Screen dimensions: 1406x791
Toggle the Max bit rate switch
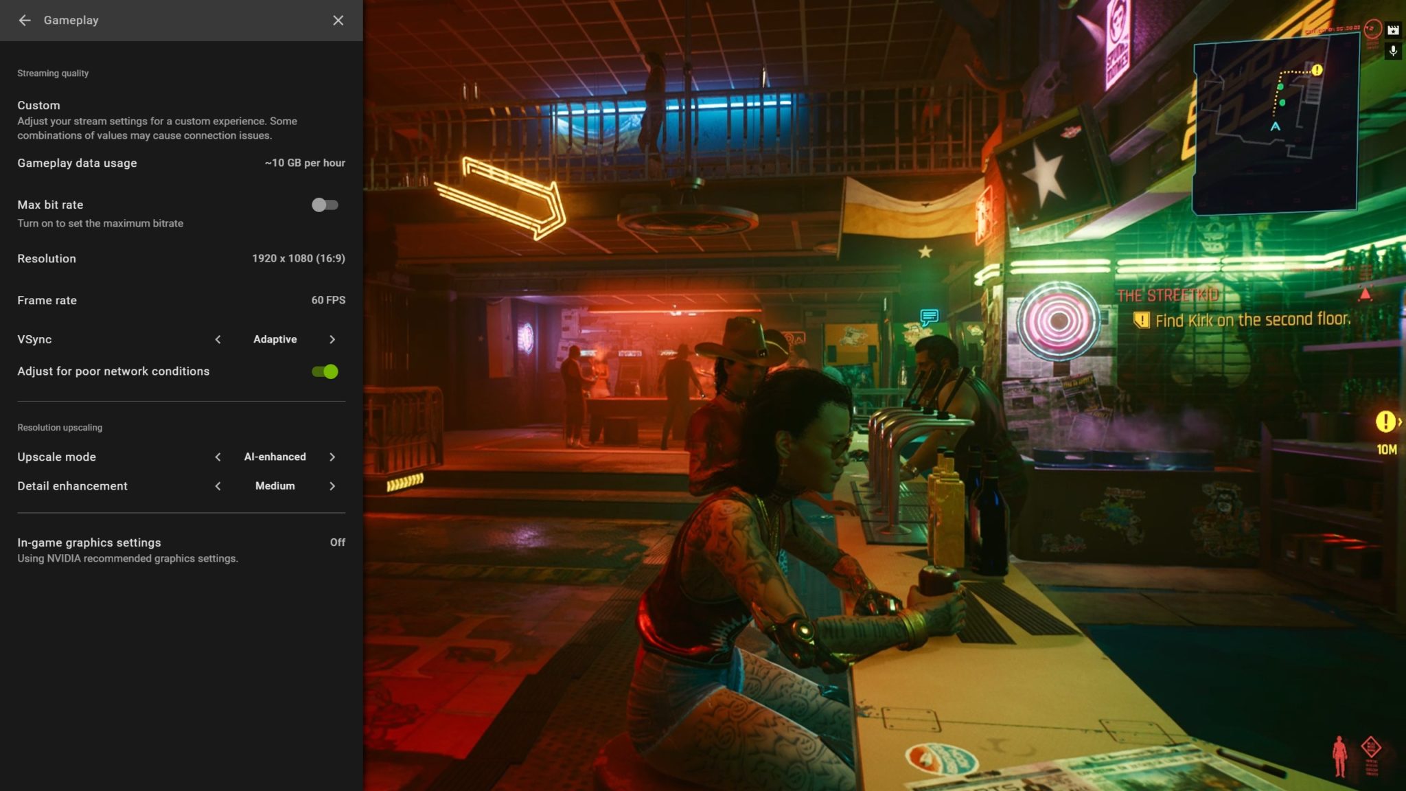tap(325, 204)
